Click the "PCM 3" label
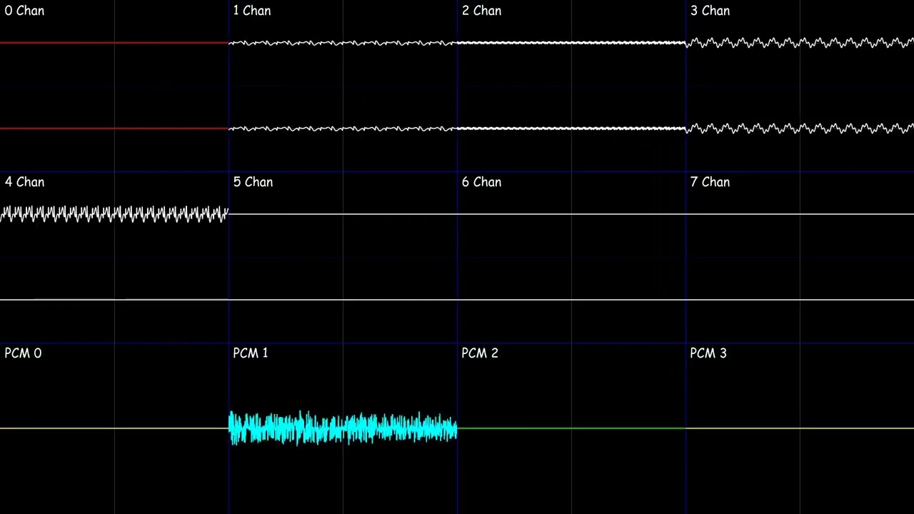 (708, 353)
